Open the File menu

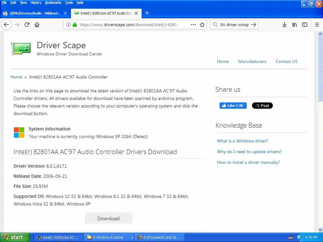click(4, 3)
